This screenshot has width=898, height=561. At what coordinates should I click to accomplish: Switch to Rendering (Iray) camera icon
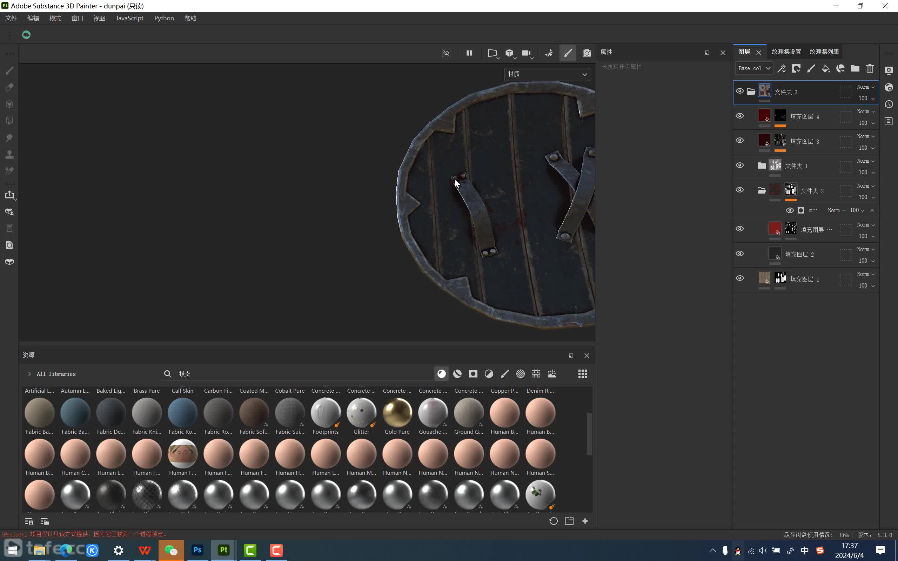pos(587,53)
